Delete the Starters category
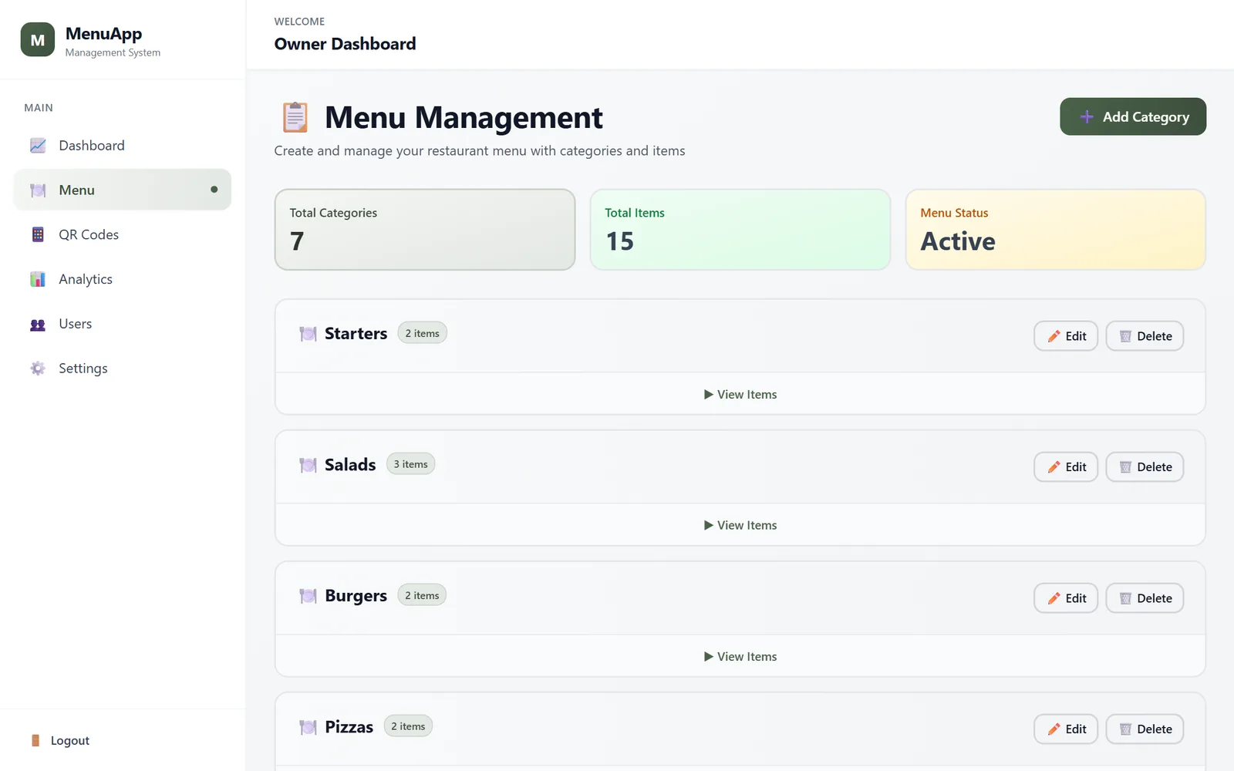1234x771 pixels. (1145, 336)
